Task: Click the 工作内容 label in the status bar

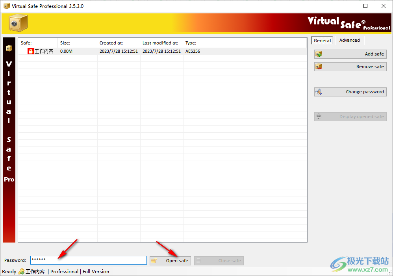Action: tap(35, 272)
